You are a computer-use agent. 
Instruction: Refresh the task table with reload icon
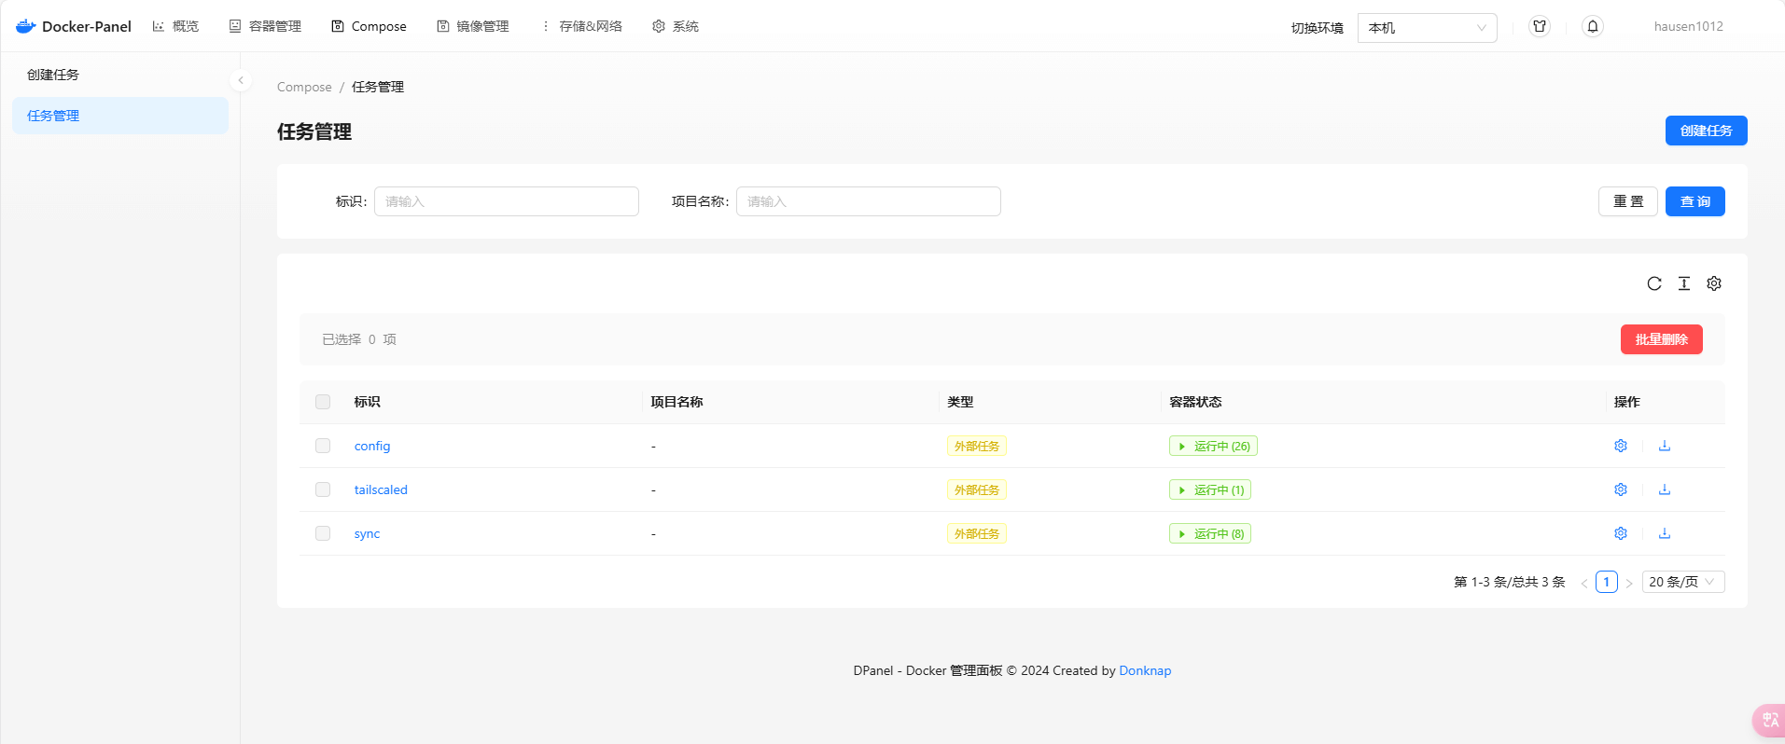point(1654,283)
